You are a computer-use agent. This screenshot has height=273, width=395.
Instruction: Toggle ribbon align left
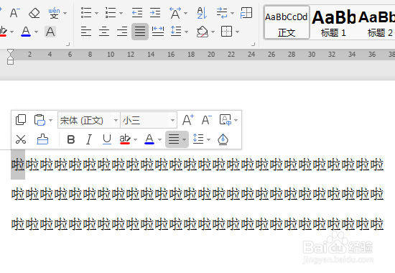click(x=86, y=32)
